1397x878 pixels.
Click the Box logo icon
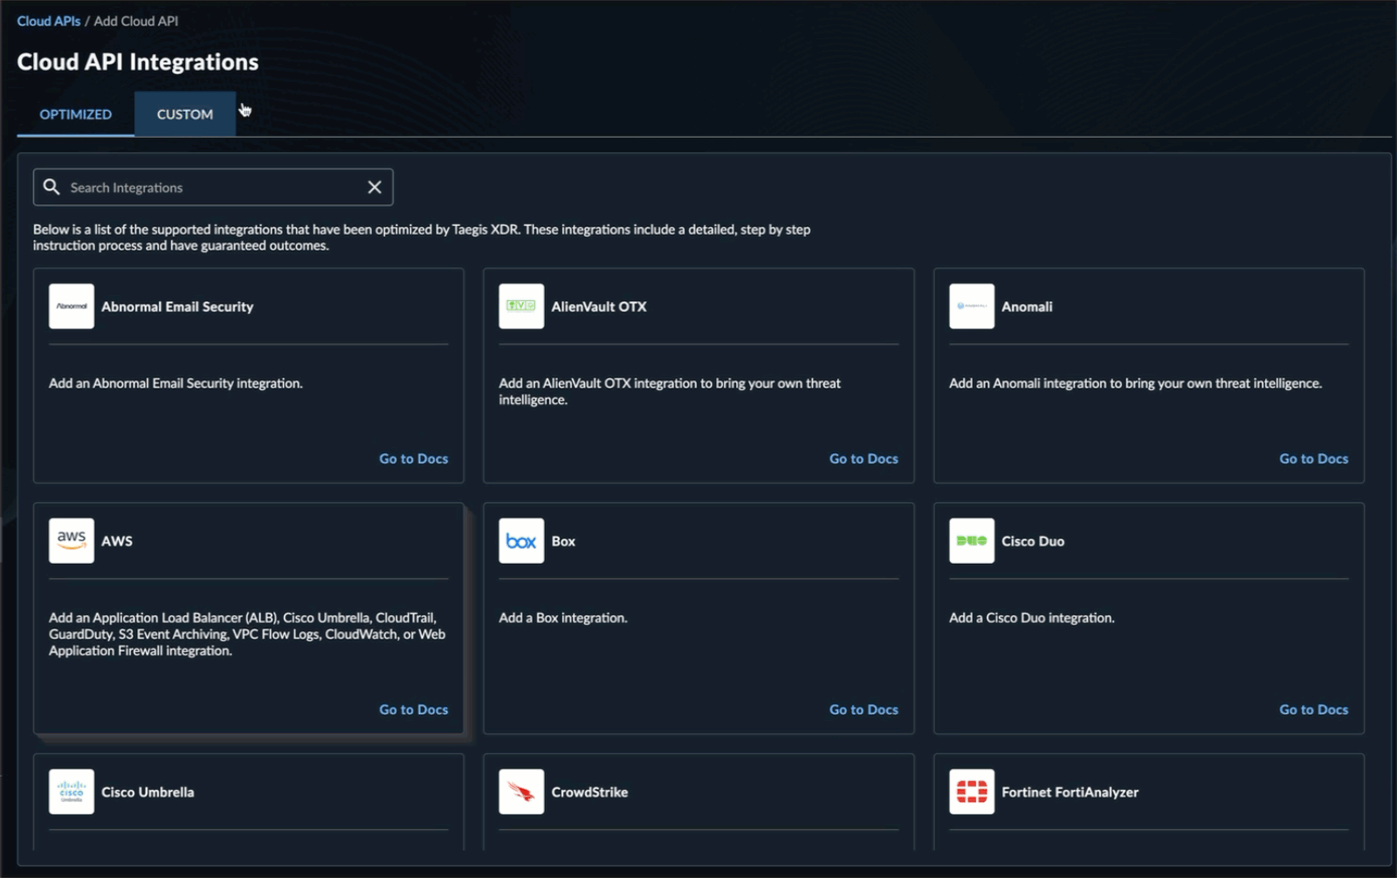(521, 541)
